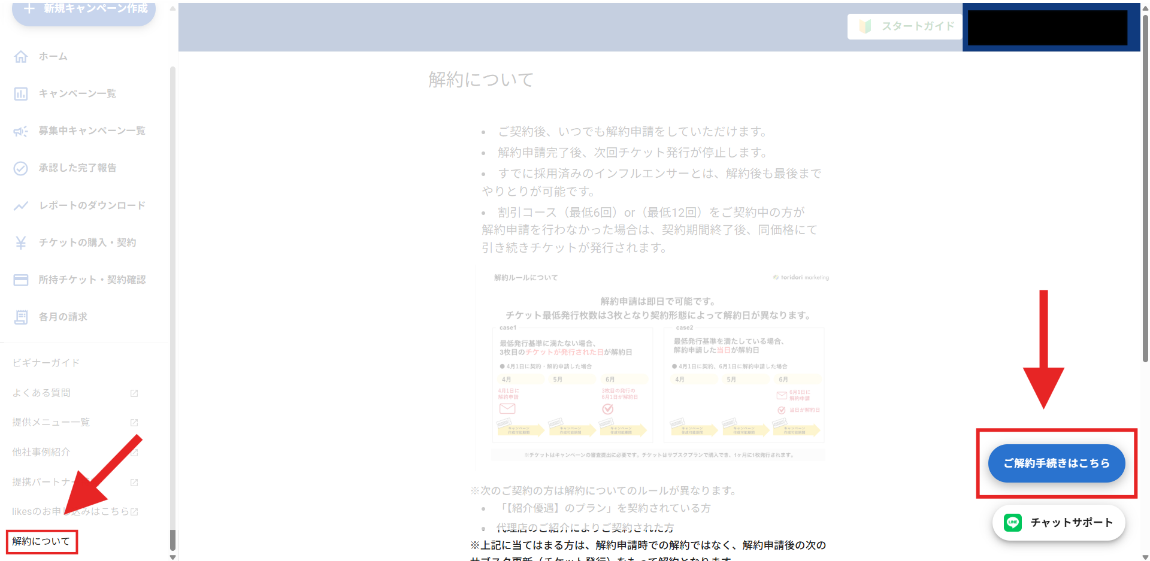1150x561 pixels.
Task: Click the card icon for 所持チケット・契約確認
Action: coord(21,280)
